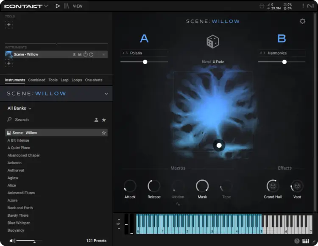318x246 pixels.
Task: Open the Polaris source A selector
Action: pos(144,53)
